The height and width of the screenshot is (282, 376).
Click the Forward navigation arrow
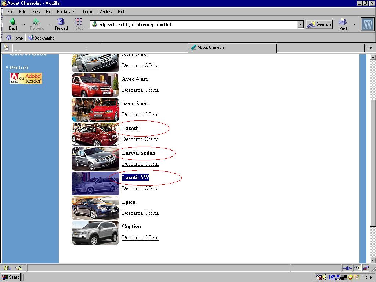[x=37, y=24]
